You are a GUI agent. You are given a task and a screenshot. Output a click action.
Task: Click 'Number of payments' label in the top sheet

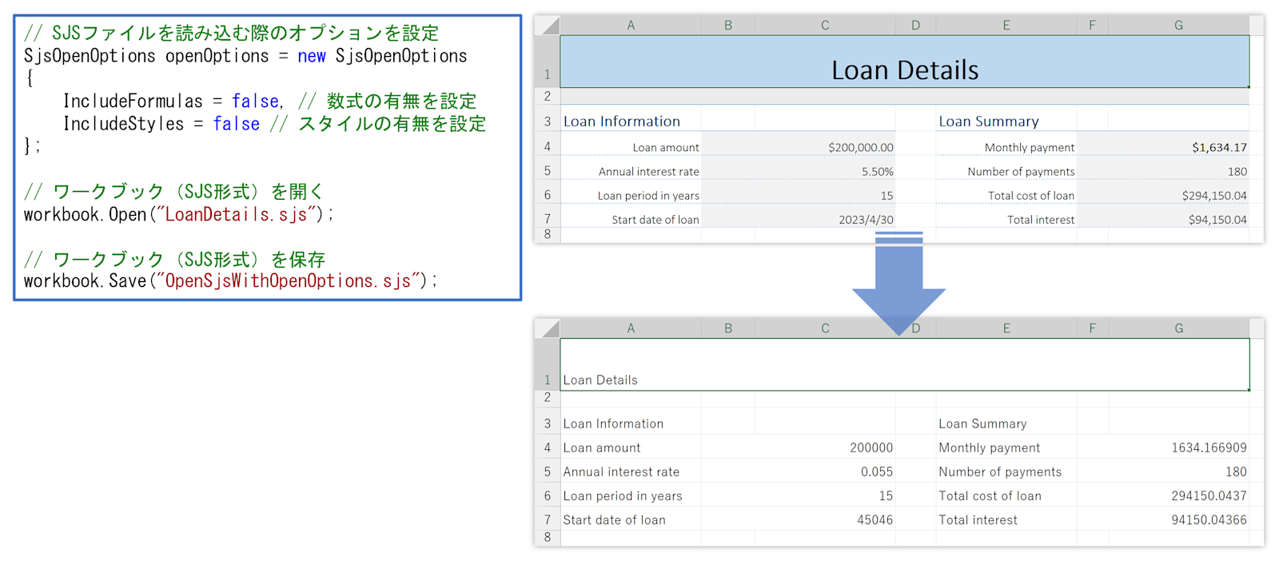click(x=1021, y=171)
